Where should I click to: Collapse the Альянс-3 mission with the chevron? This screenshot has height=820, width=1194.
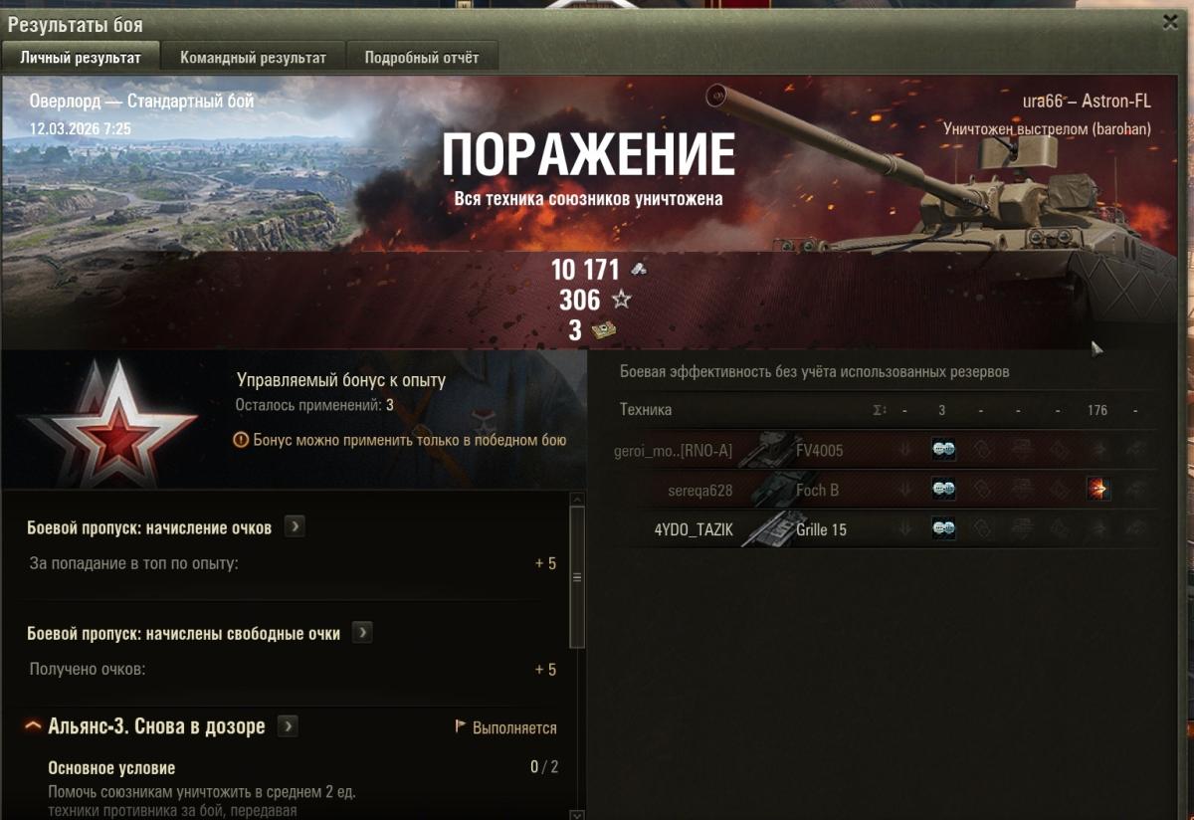point(33,726)
